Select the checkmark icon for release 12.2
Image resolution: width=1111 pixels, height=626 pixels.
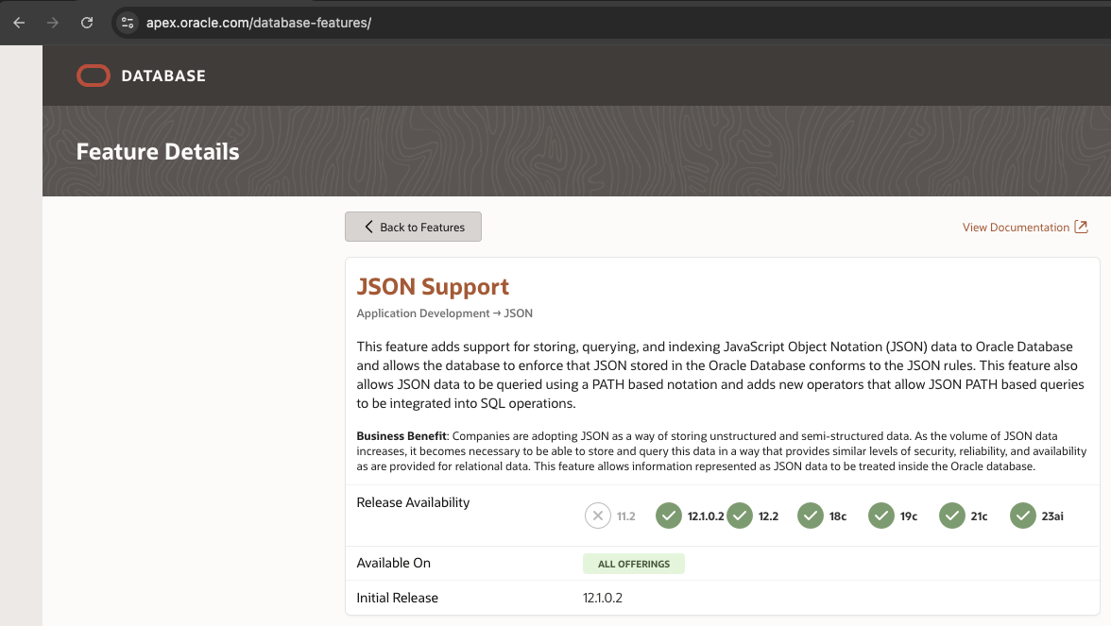[739, 516]
